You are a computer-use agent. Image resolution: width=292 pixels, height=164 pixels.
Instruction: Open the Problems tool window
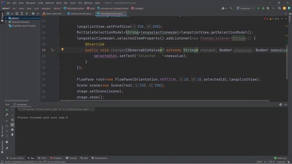[56, 158]
